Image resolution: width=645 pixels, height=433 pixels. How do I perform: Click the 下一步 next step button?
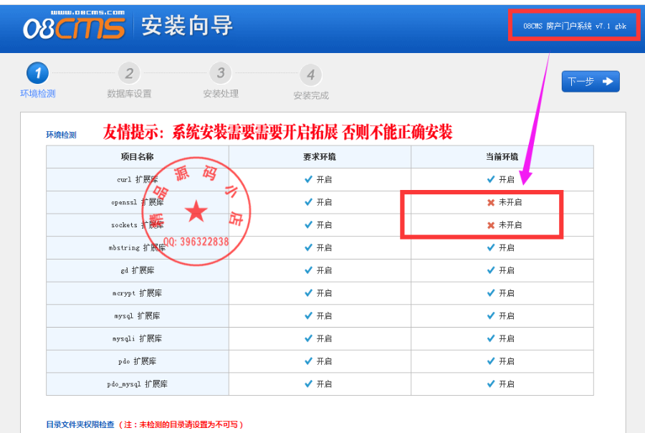tap(591, 82)
